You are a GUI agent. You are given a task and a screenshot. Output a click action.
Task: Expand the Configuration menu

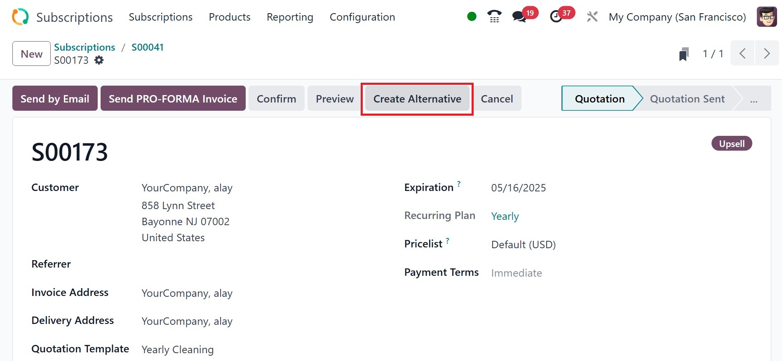[362, 17]
